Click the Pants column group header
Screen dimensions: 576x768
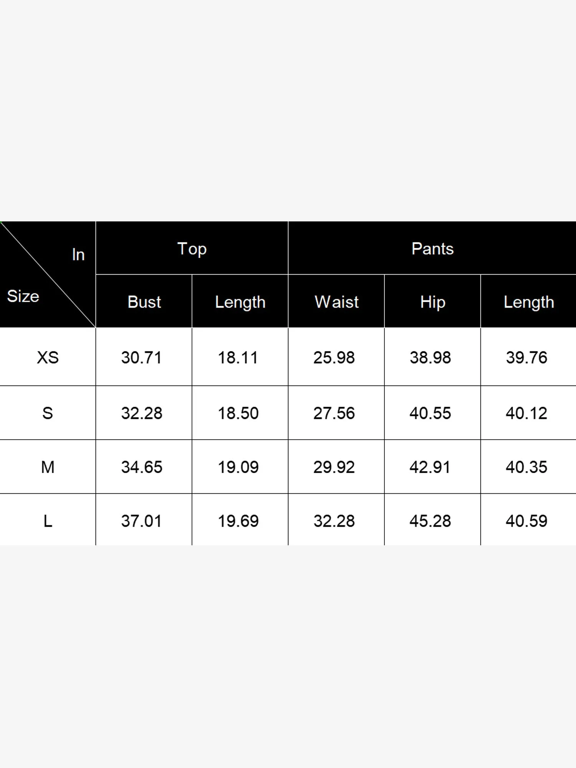pyautogui.click(x=432, y=248)
